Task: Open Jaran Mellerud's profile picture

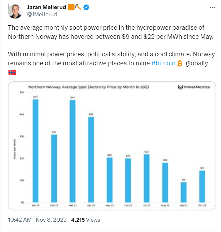Action: (x=15, y=11)
